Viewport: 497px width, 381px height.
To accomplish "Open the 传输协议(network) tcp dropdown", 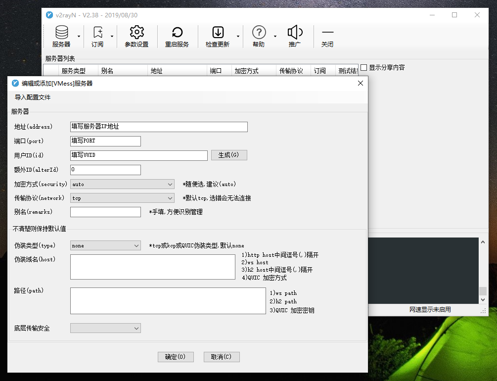I will (x=122, y=198).
